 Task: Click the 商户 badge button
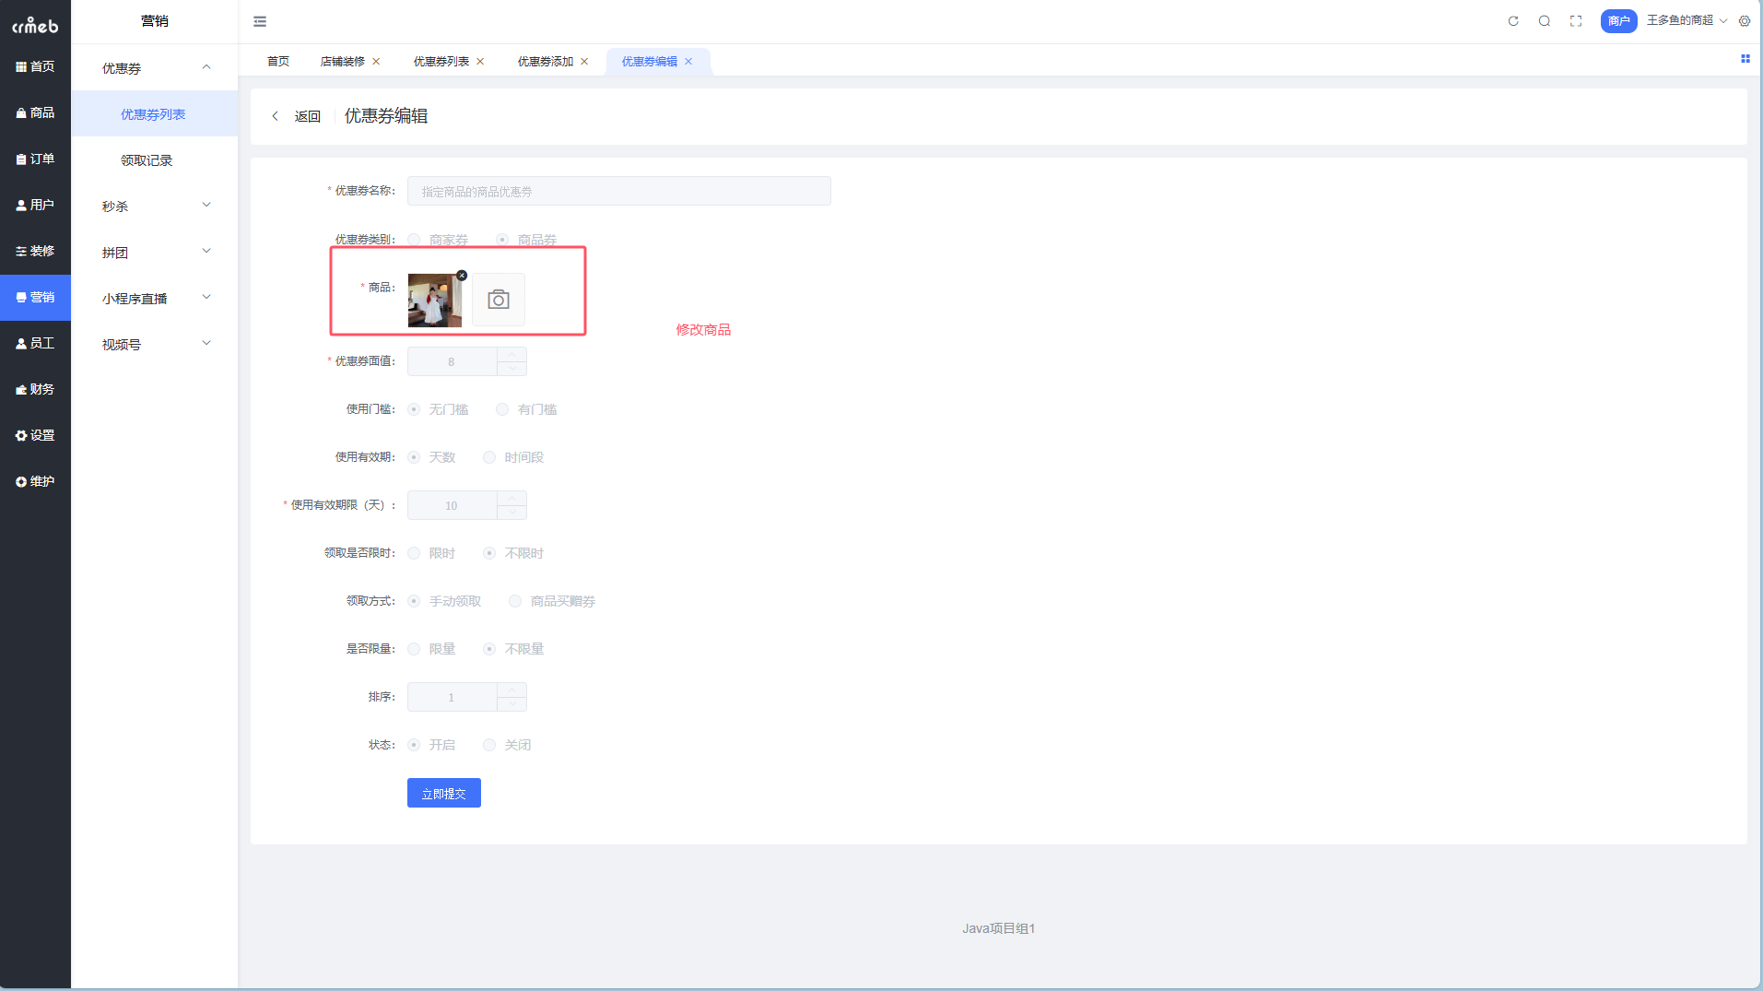click(1618, 21)
